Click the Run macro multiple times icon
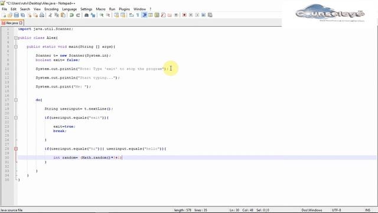Screen dimensions: 378x213 [x=203, y=15]
